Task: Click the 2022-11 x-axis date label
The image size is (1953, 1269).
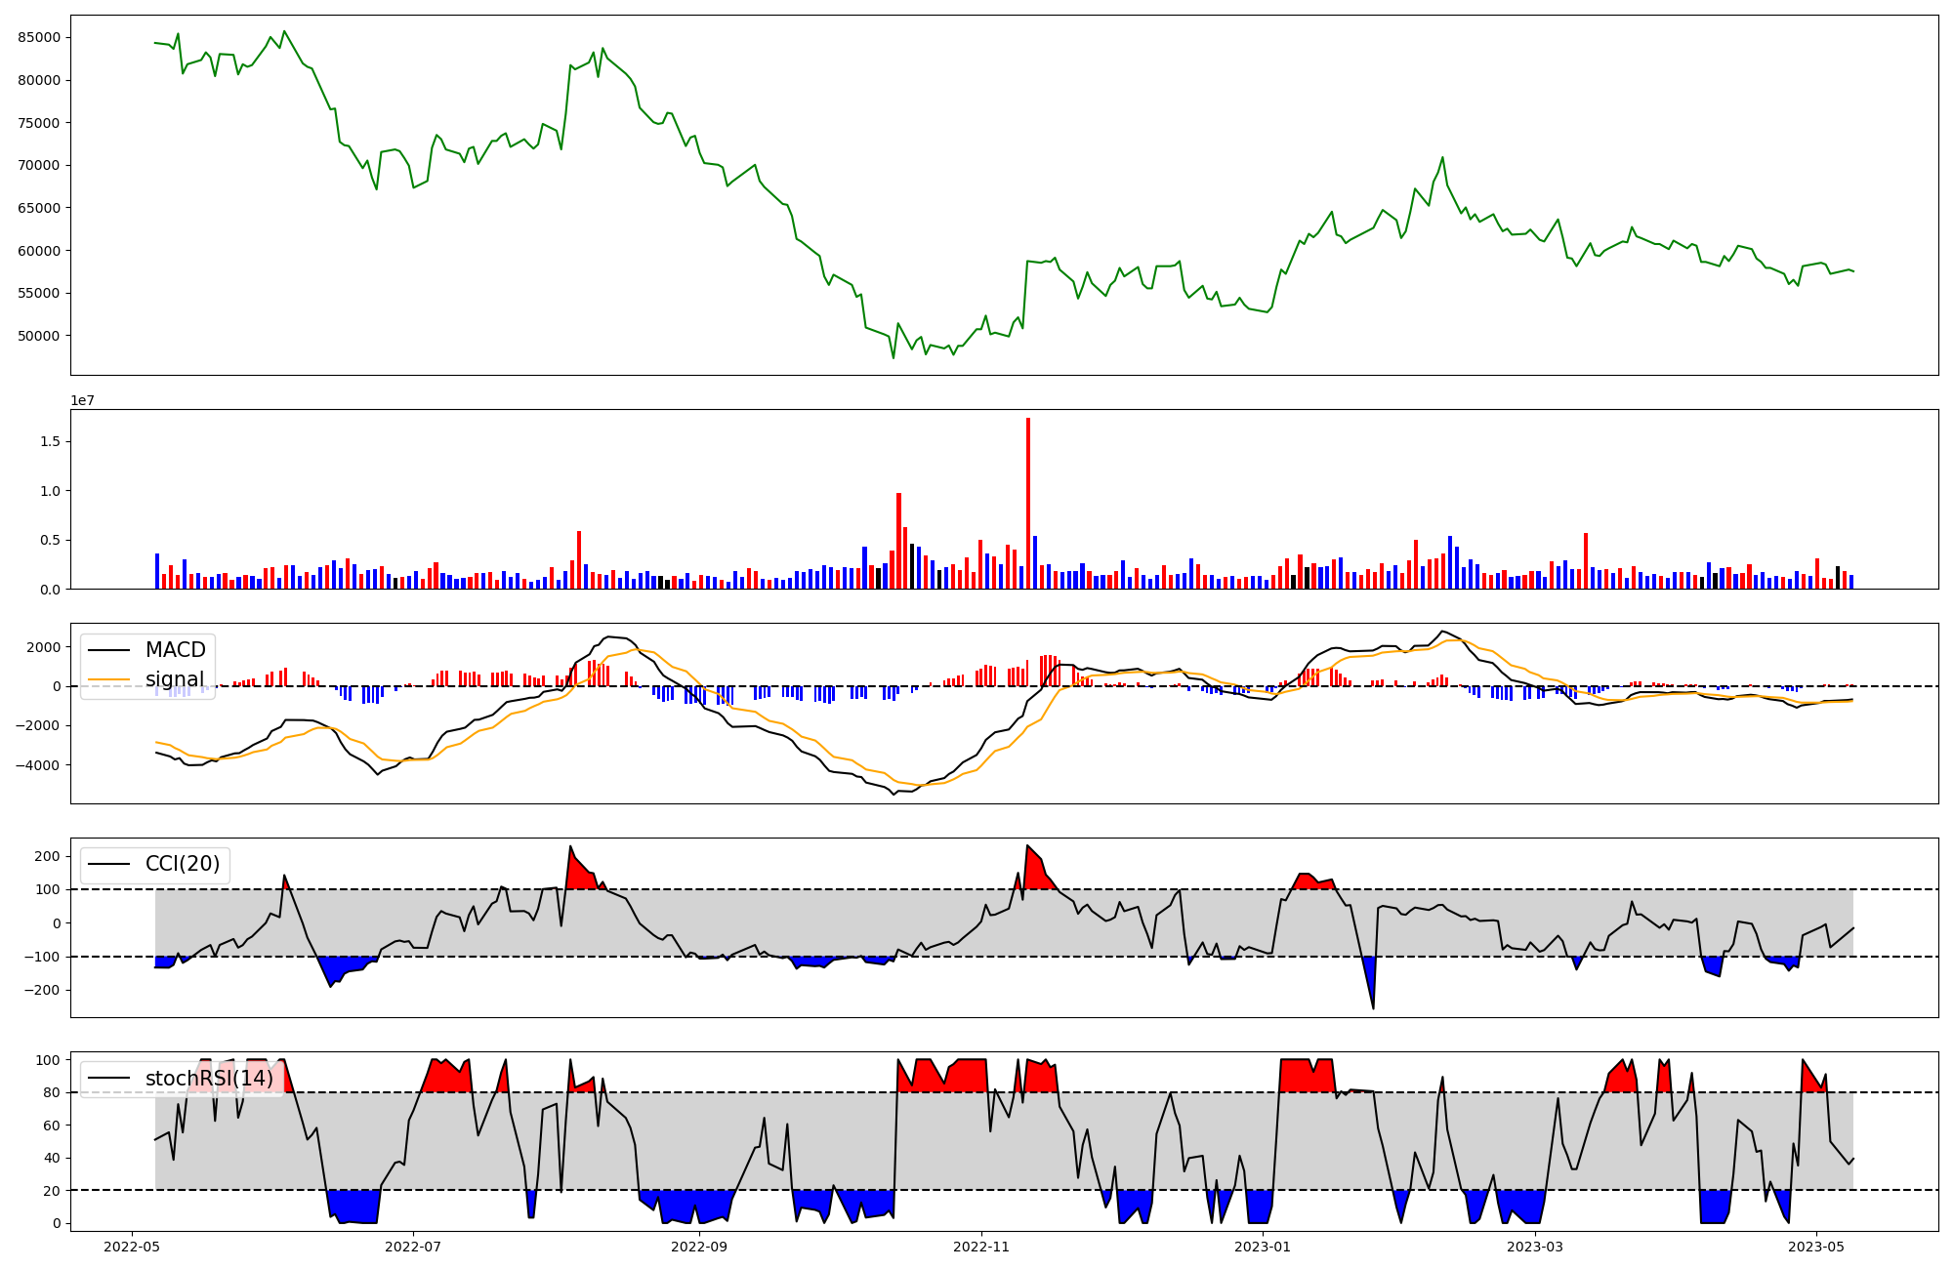Action: click(981, 1247)
